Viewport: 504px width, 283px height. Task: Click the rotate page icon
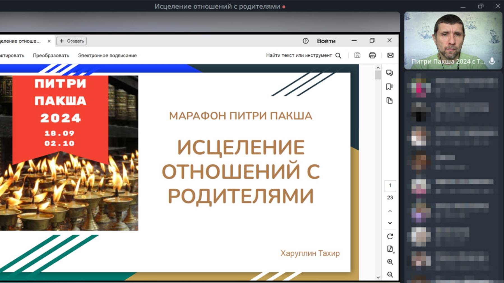390,236
